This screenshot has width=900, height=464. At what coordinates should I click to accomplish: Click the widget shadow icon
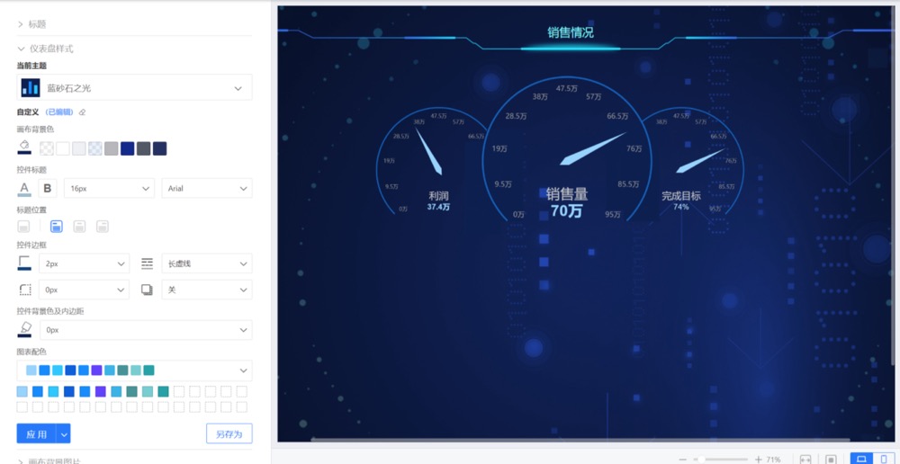coord(147,290)
